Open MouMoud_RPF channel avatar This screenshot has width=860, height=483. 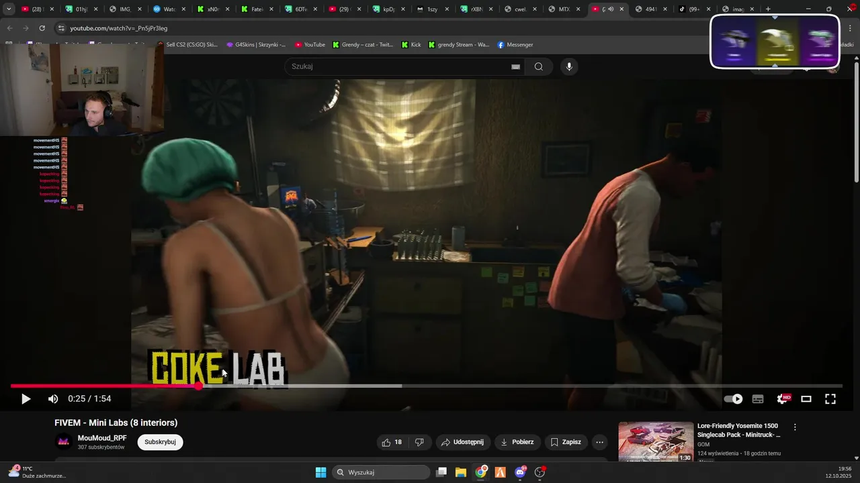pyautogui.click(x=64, y=442)
